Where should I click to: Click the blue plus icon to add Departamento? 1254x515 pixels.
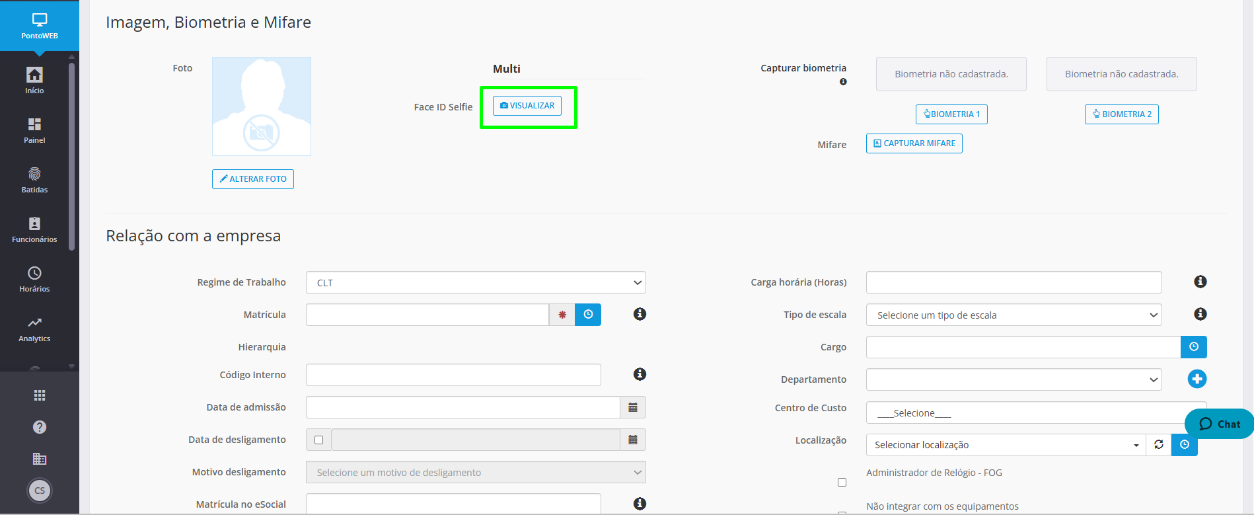(1197, 379)
